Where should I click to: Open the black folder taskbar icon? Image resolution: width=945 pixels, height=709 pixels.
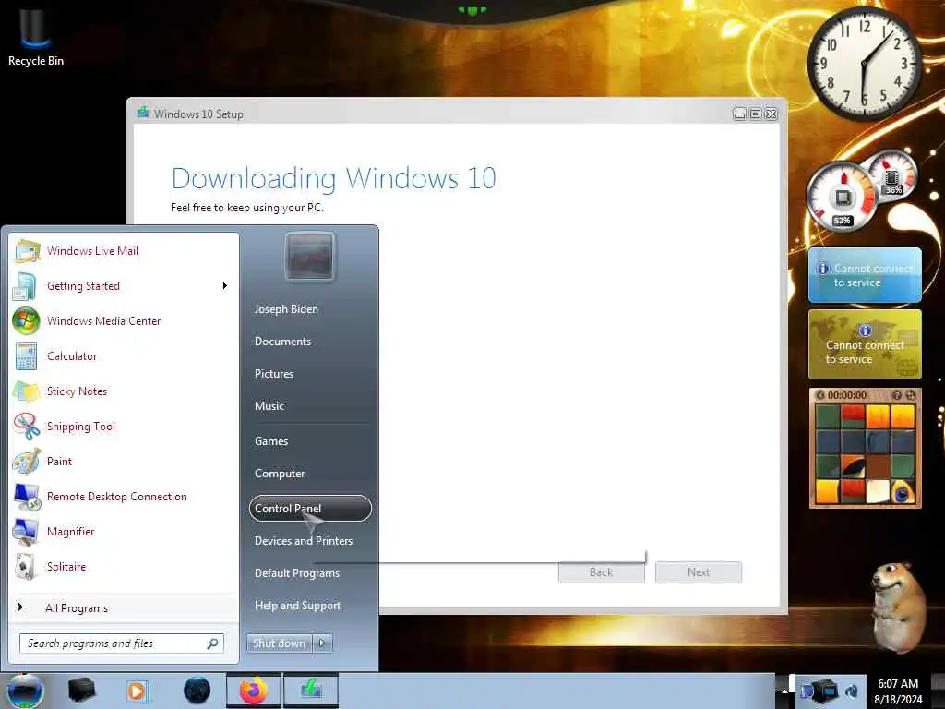pyautogui.click(x=81, y=691)
